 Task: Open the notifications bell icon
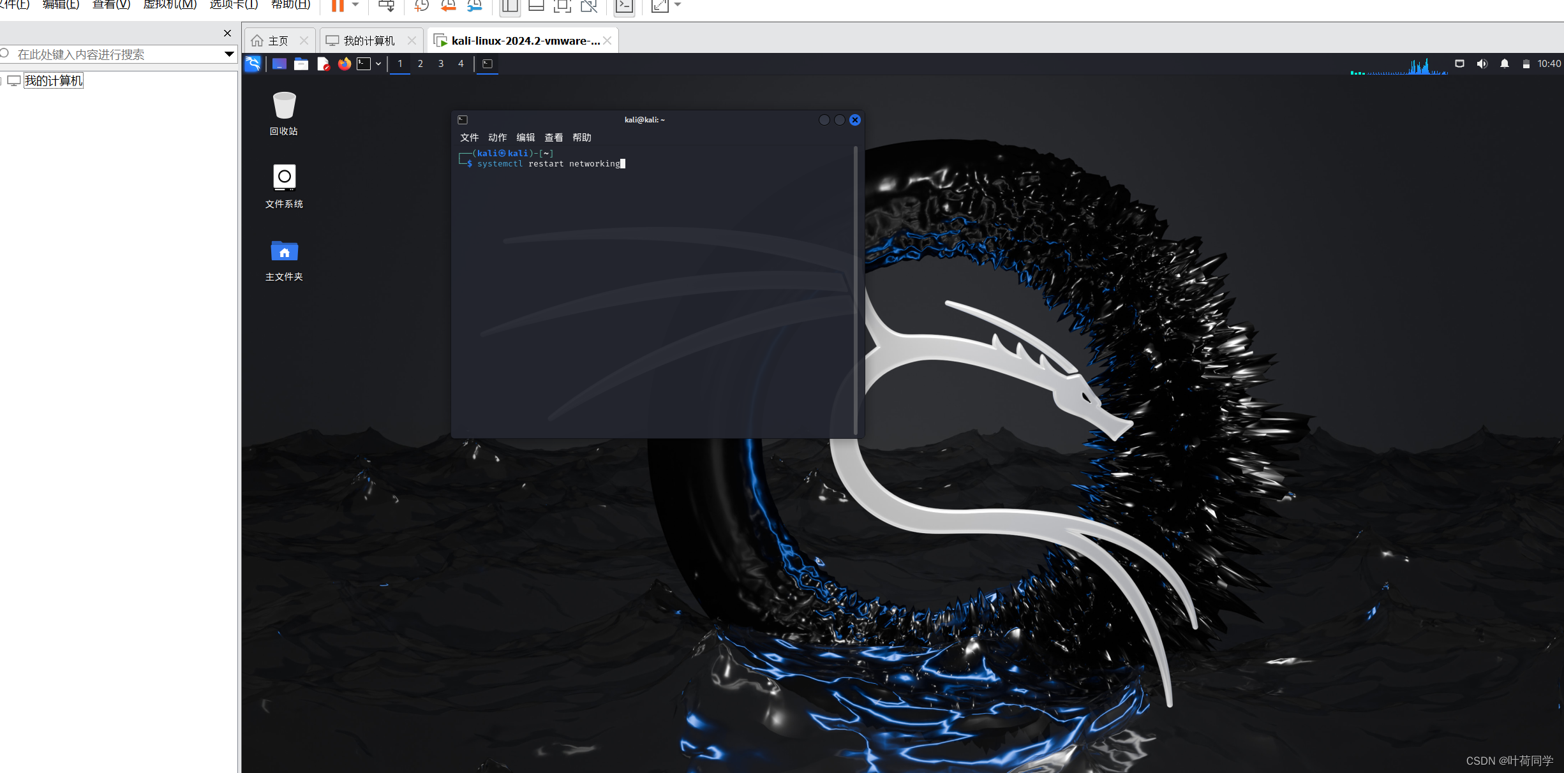[1505, 64]
